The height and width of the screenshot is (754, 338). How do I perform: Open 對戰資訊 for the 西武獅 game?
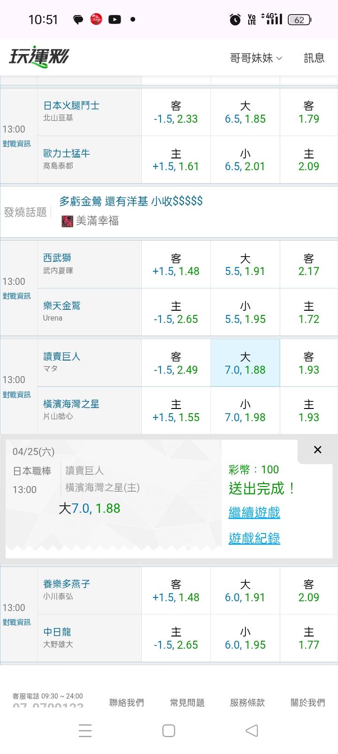16,296
